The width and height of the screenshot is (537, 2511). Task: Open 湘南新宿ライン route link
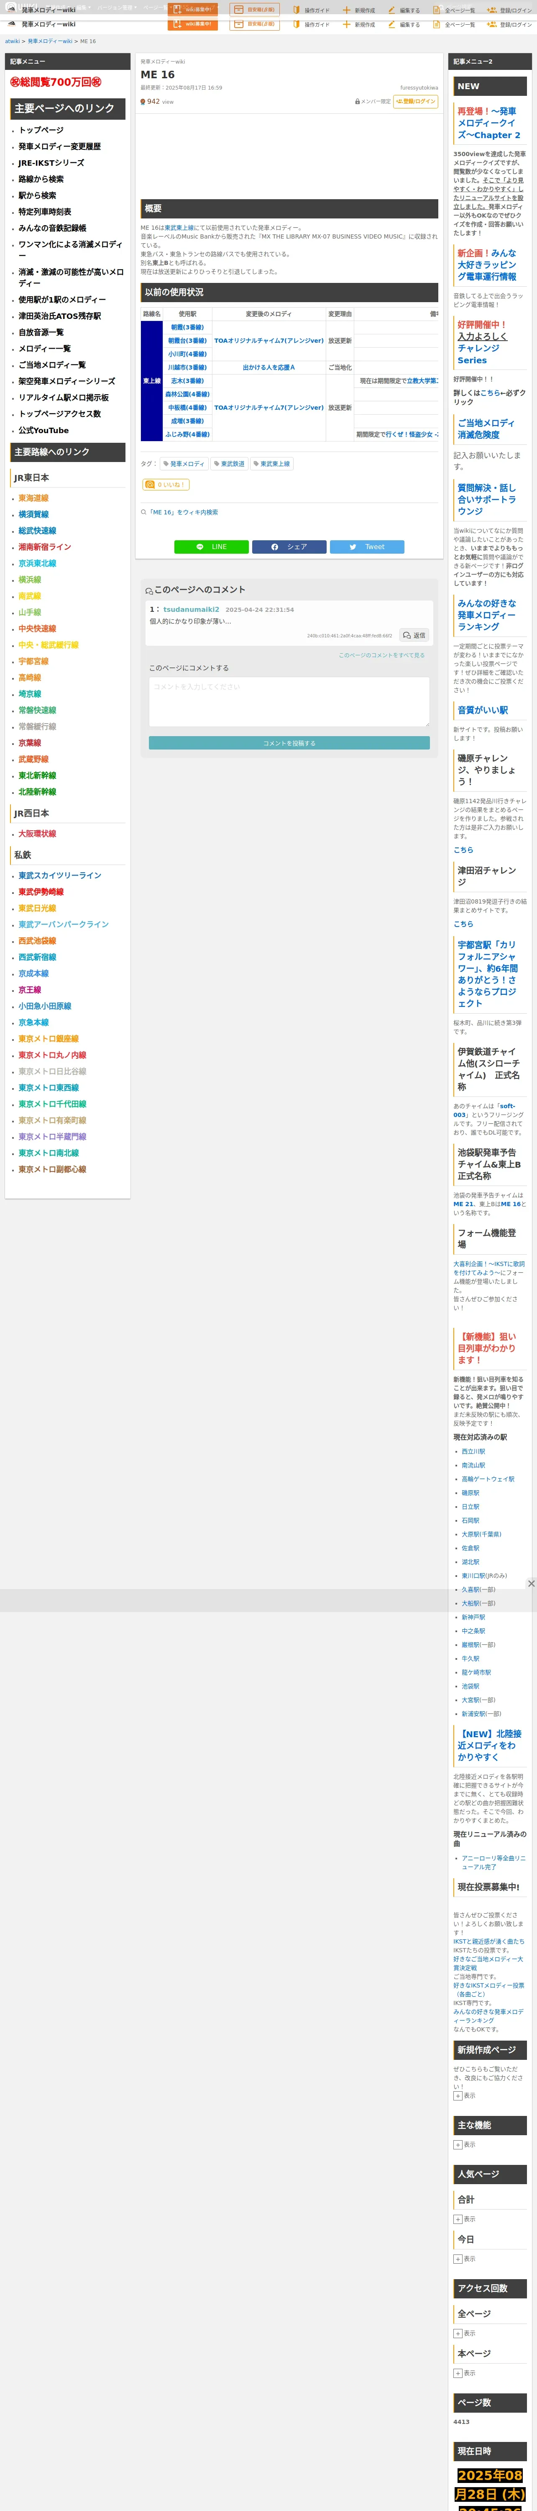pos(45,547)
